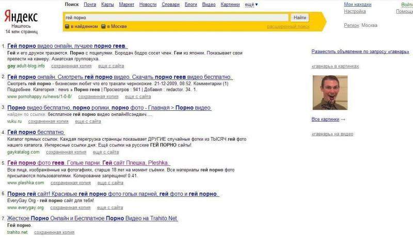Open the title of result number 1
Screen dimensions: 413x238
click(68, 46)
